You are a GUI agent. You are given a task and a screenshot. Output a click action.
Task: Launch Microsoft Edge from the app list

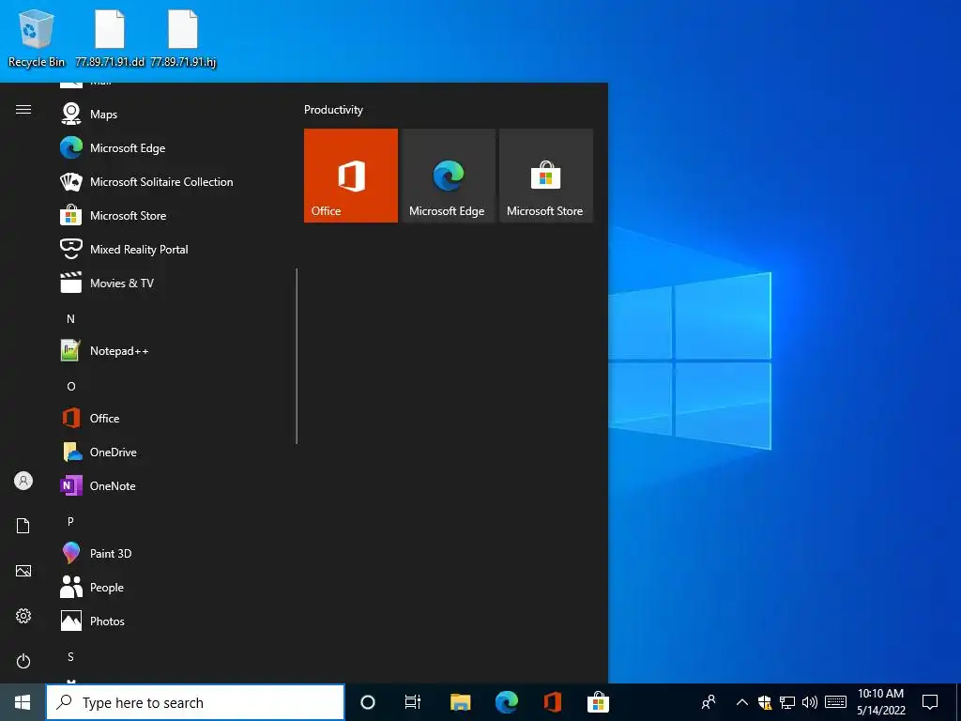point(175,147)
